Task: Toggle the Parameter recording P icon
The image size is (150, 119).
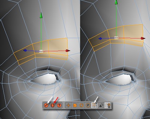Action: (x=88, y=106)
